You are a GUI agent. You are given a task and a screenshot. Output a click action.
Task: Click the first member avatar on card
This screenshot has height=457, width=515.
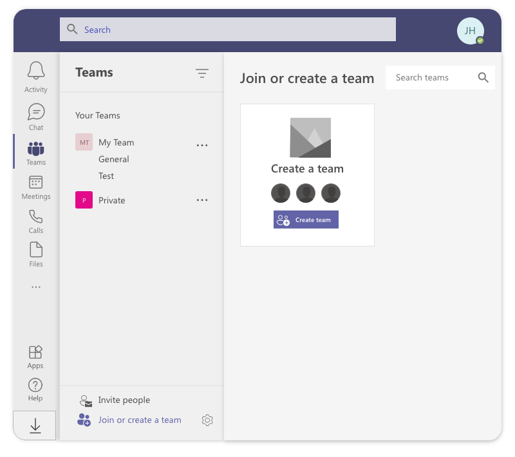click(281, 193)
